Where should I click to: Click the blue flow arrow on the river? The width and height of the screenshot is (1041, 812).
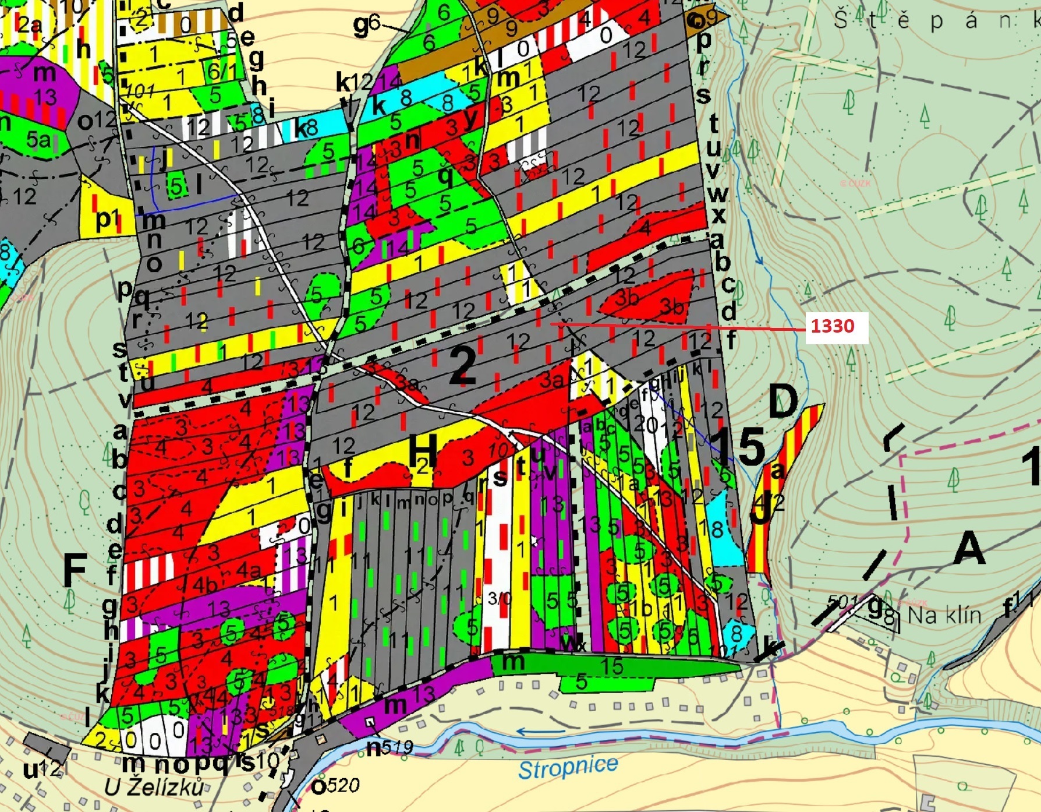pyautogui.click(x=540, y=732)
